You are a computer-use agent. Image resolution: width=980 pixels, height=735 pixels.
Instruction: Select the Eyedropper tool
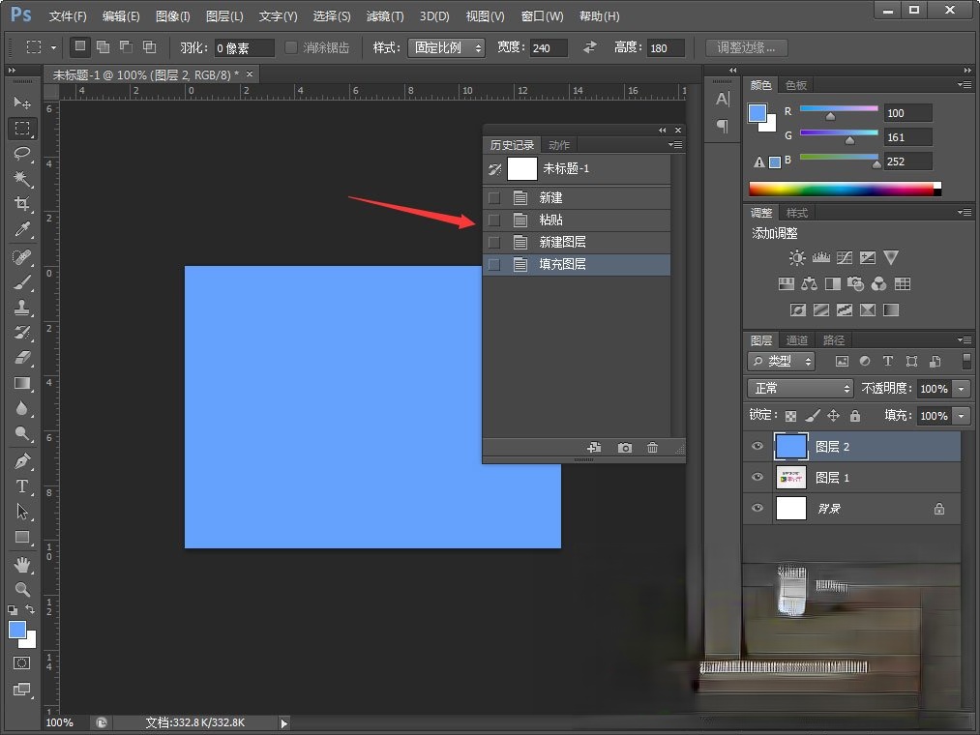22,230
